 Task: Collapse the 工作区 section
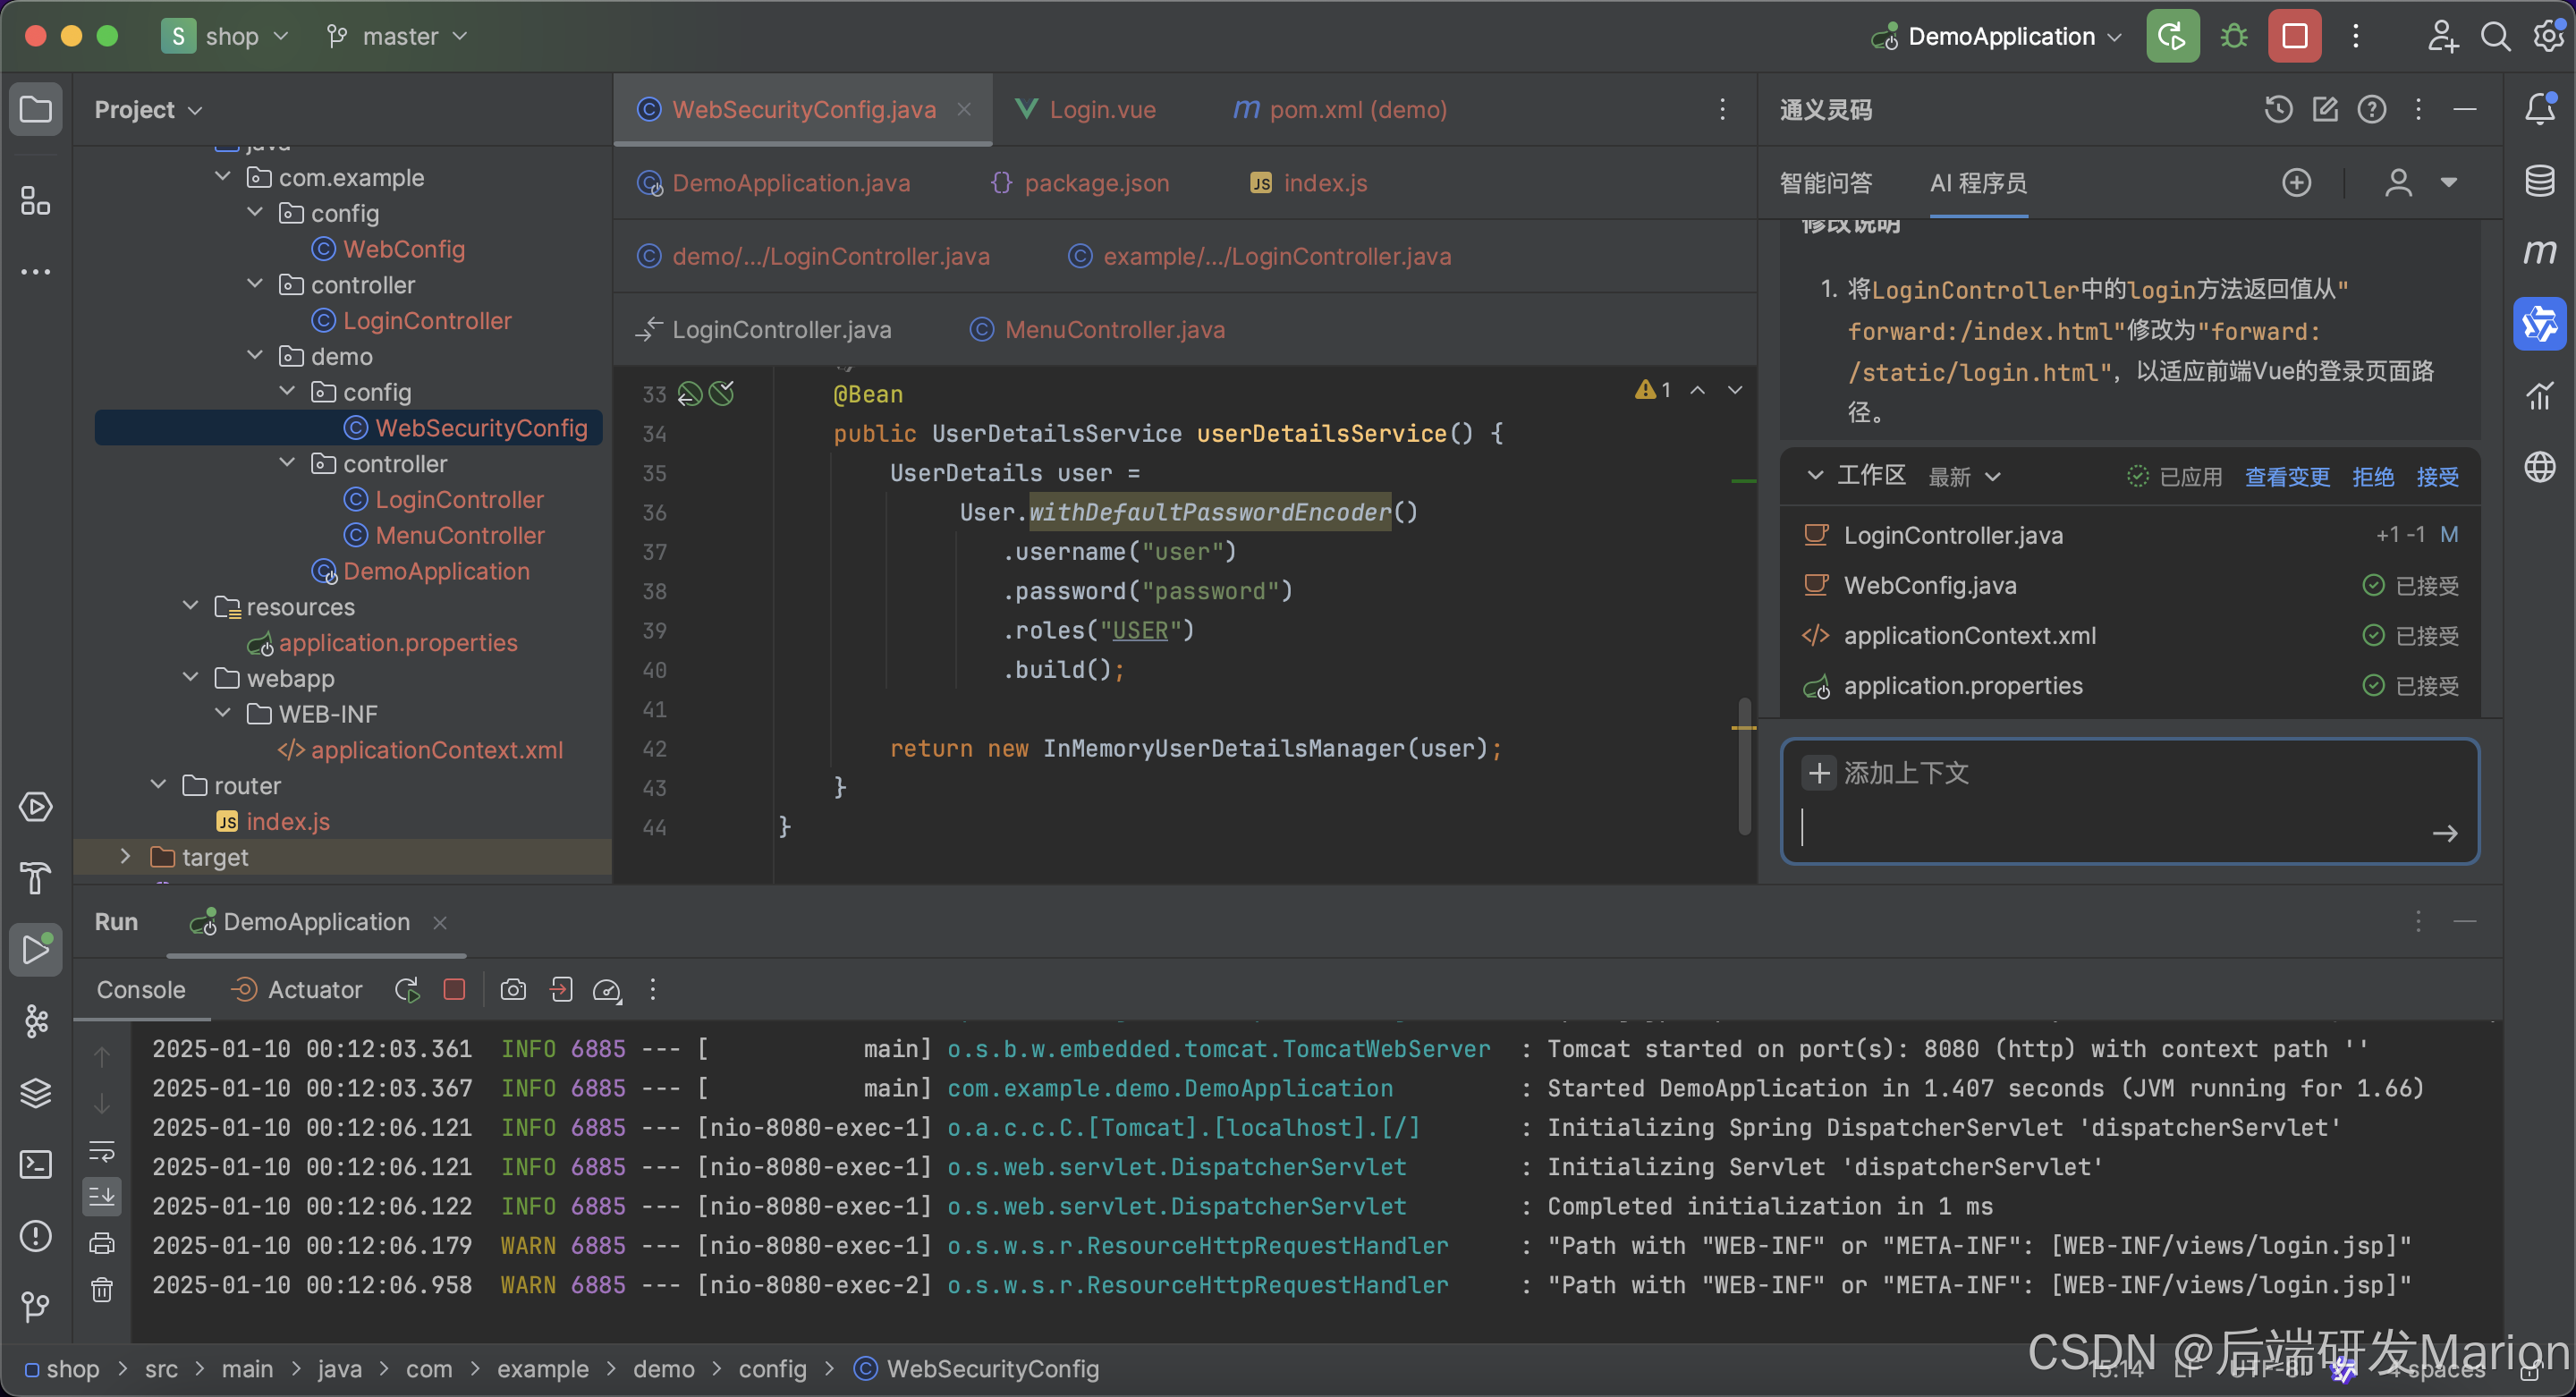point(1815,476)
